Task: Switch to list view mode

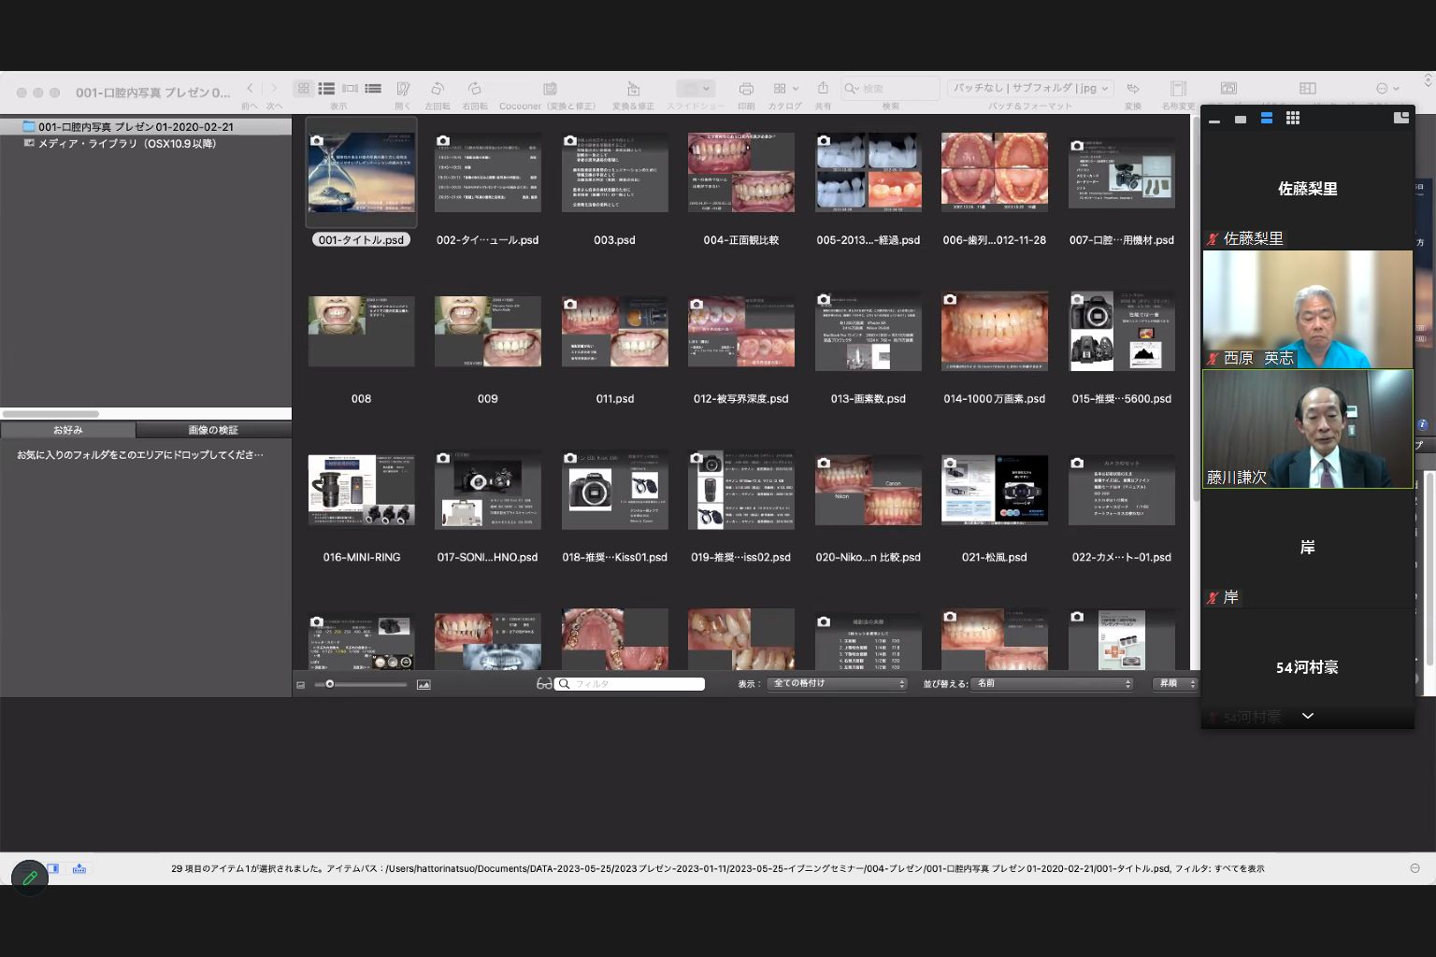Action: (326, 89)
